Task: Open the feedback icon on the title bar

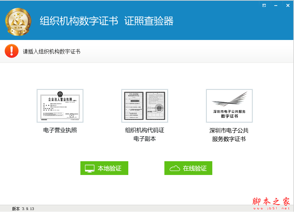Action: coord(264,5)
